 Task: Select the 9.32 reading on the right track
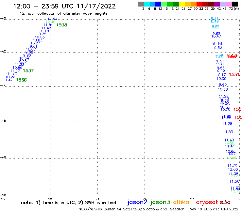[x=218, y=48]
